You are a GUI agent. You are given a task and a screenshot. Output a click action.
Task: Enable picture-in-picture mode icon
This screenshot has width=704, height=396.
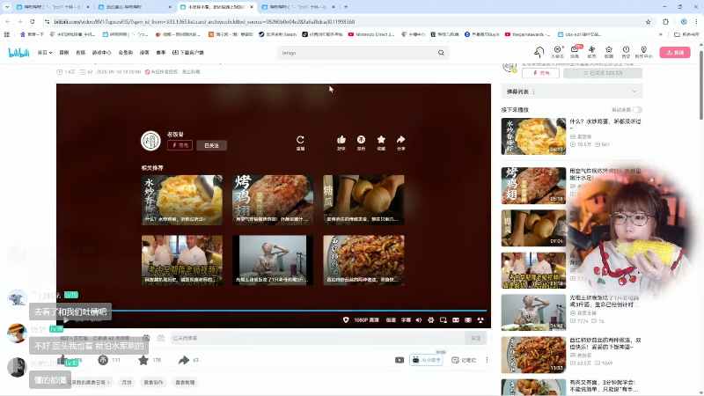pos(444,320)
